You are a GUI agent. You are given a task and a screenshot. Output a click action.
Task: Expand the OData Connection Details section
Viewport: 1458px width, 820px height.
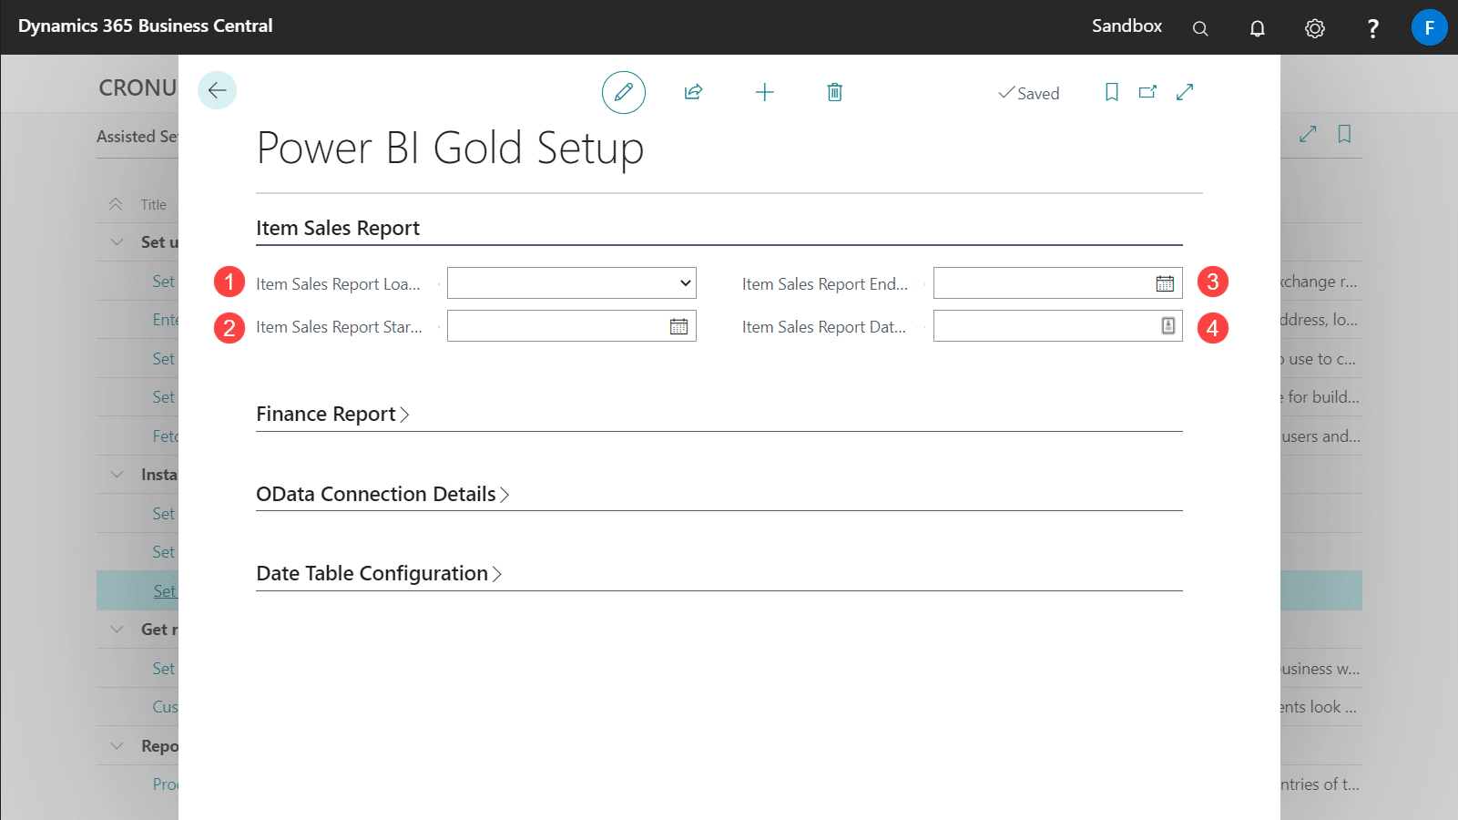tap(382, 494)
